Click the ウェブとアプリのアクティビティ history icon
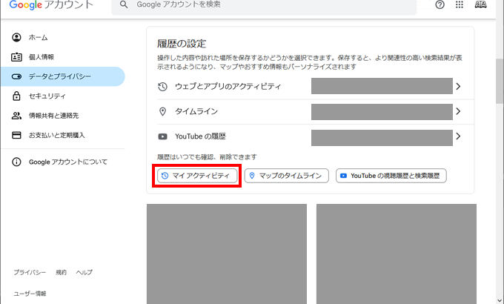 (x=162, y=87)
